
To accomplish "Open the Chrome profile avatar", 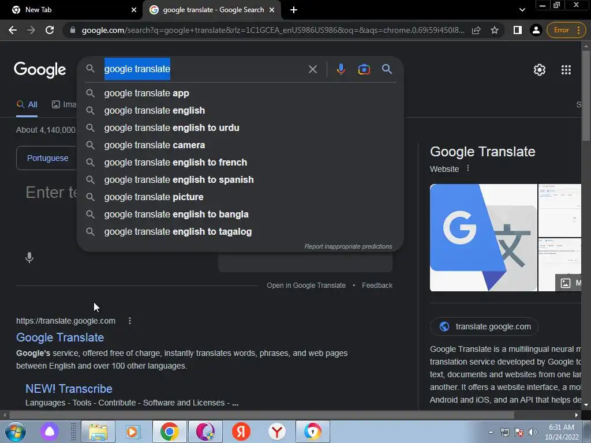I will click(x=536, y=30).
